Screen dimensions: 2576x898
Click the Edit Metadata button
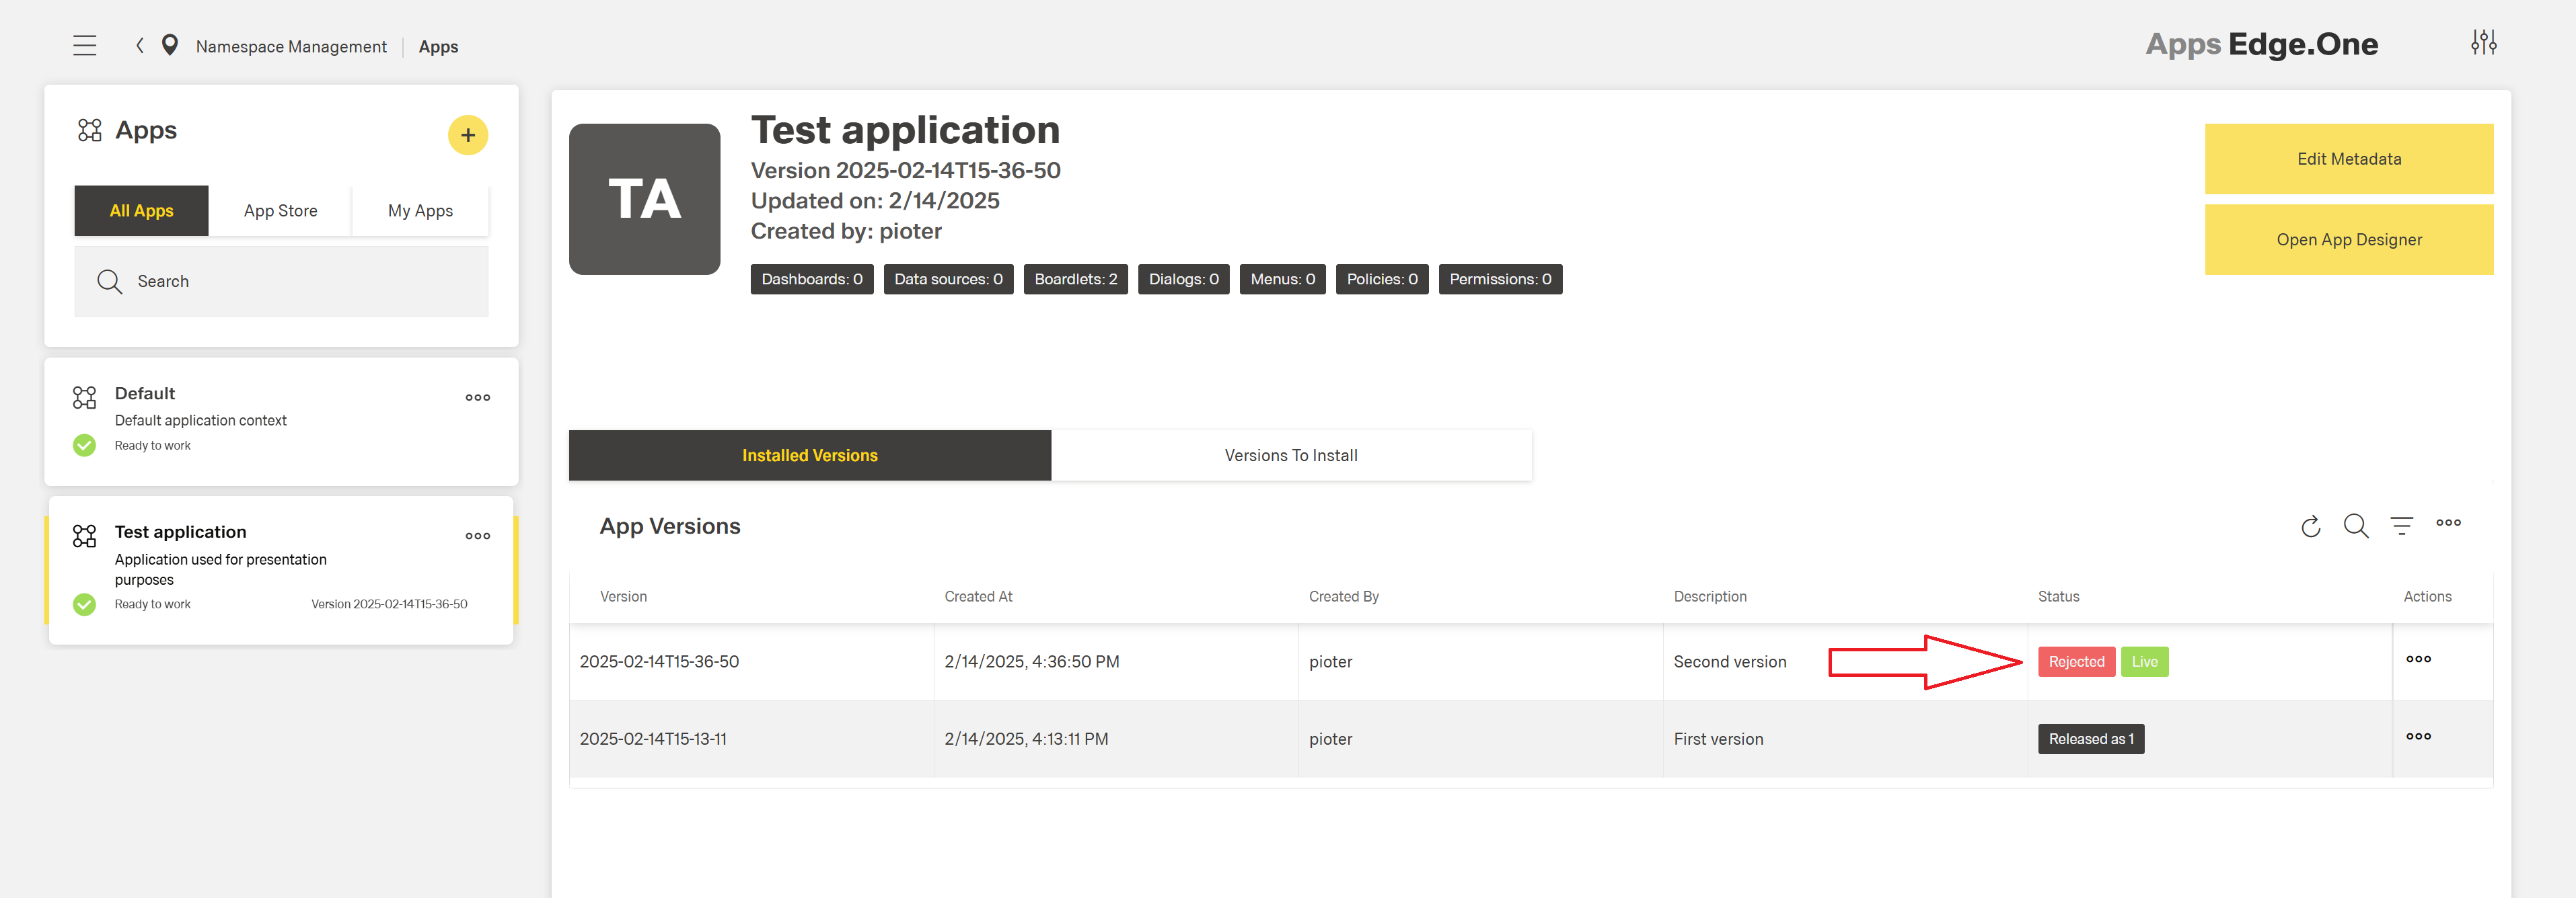point(2348,158)
